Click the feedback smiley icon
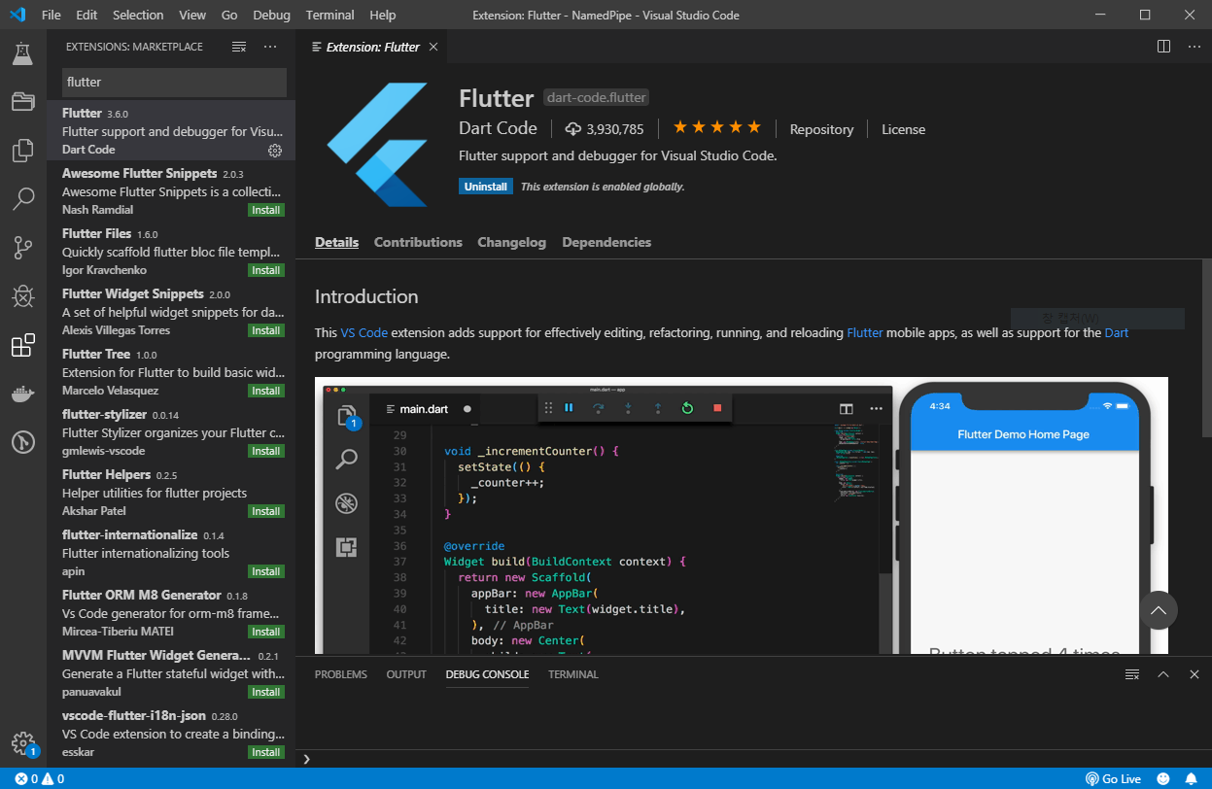Screen dimensions: 1212x789 1163,779
